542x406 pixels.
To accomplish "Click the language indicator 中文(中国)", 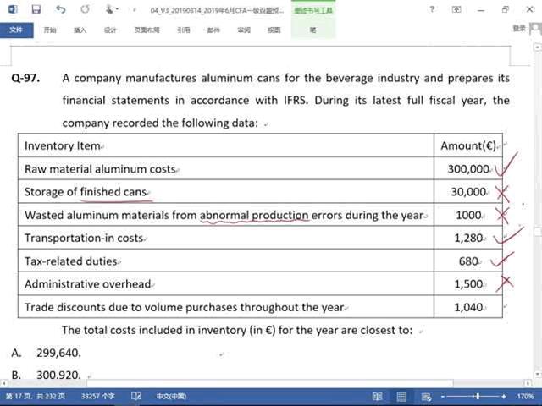I will [171, 397].
